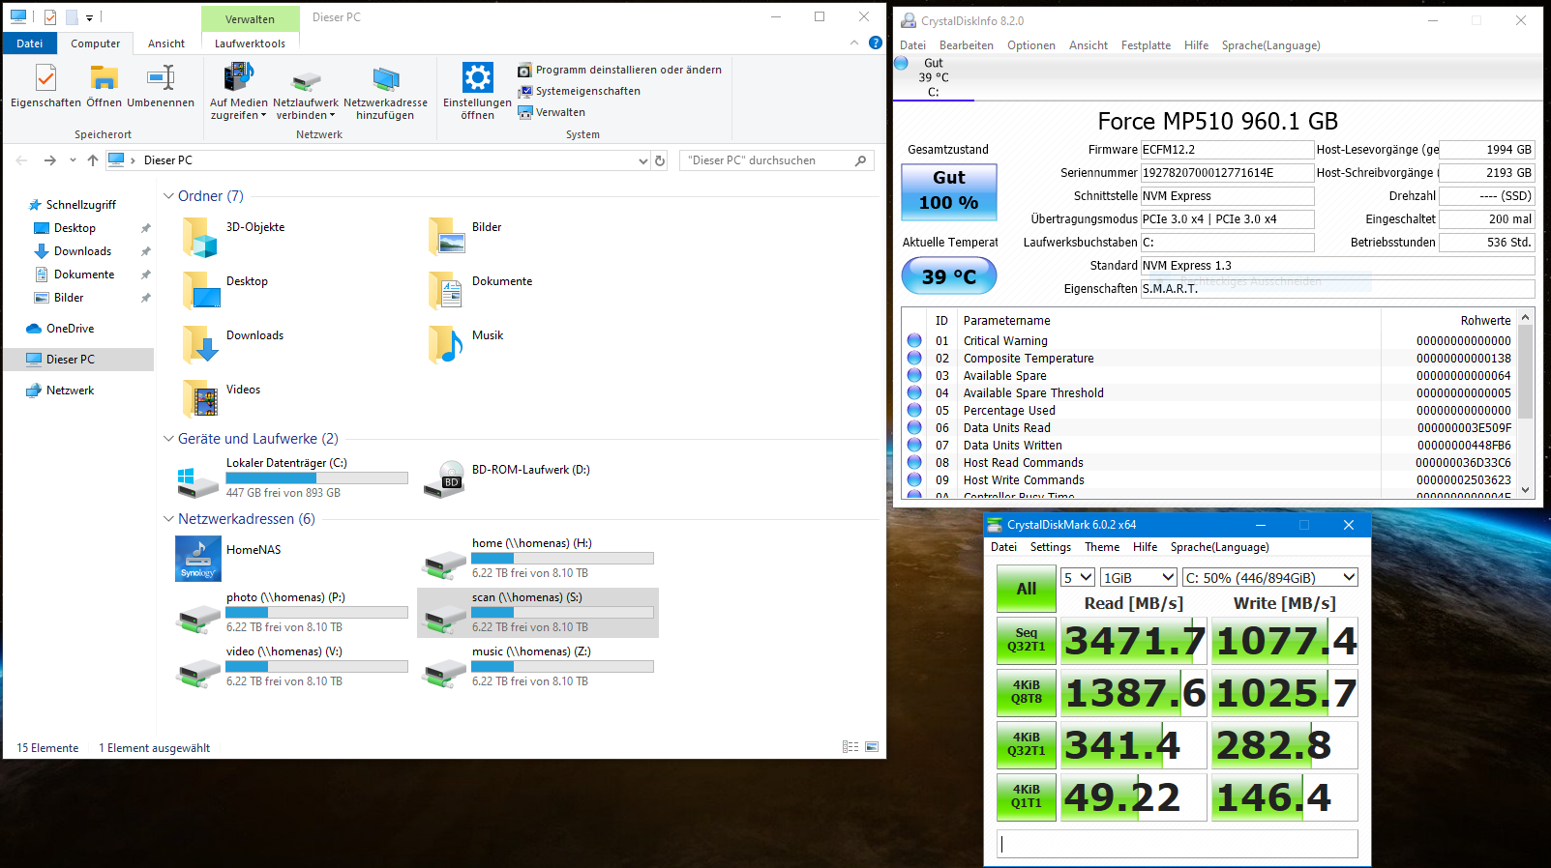1551x868 pixels.
Task: Open the Laufwerktools tab
Action: [x=250, y=43]
